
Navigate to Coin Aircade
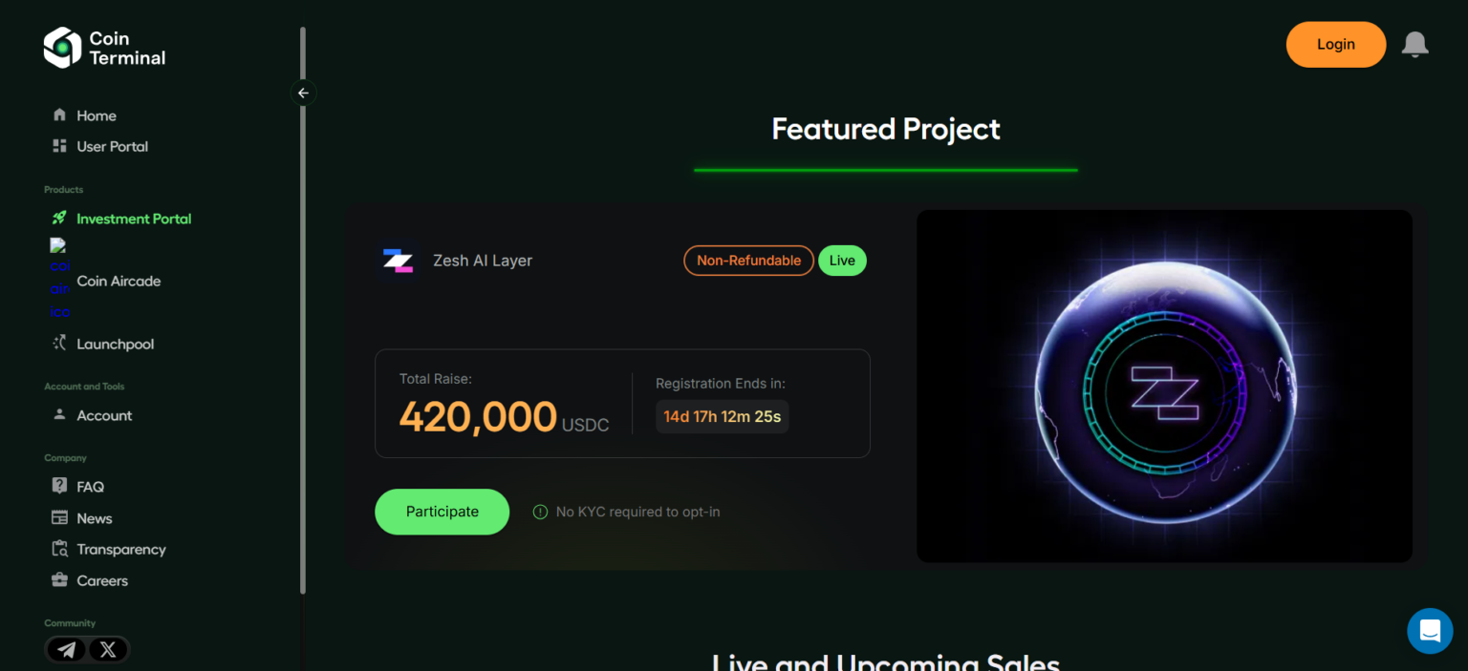coord(119,281)
